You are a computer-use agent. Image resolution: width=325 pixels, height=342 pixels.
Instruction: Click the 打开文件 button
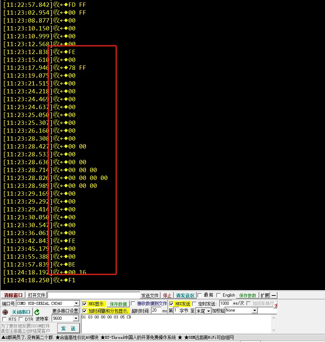pos(36,295)
